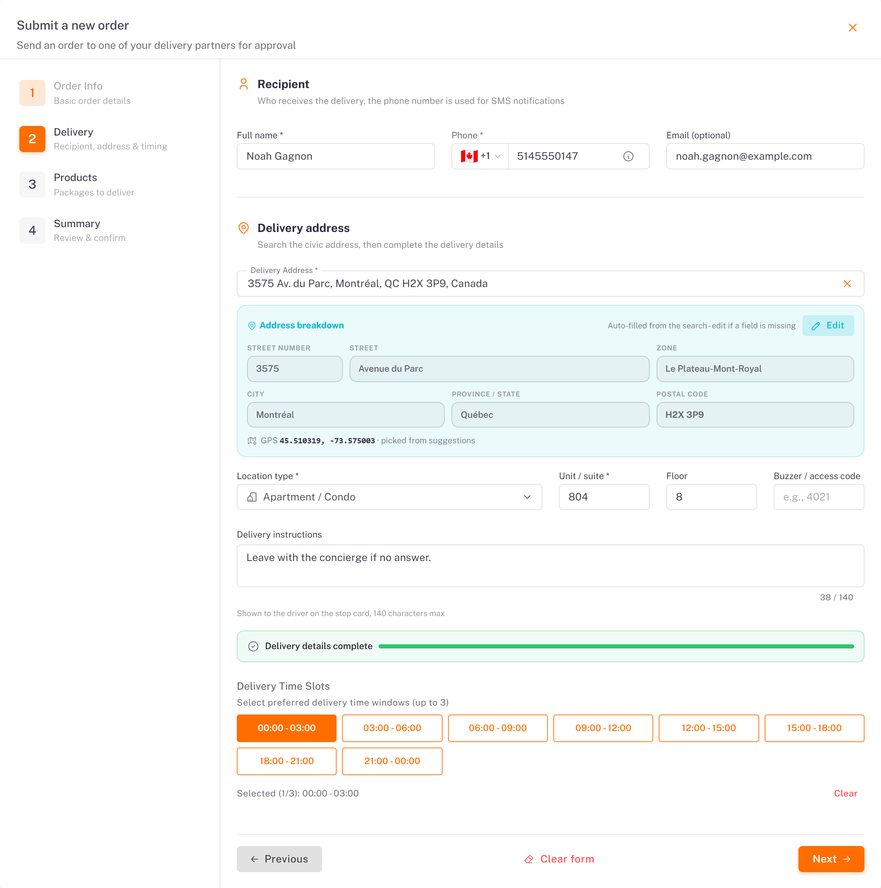The height and width of the screenshot is (888, 881).
Task: Click the Street field Avenue du Parc
Action: pos(499,369)
